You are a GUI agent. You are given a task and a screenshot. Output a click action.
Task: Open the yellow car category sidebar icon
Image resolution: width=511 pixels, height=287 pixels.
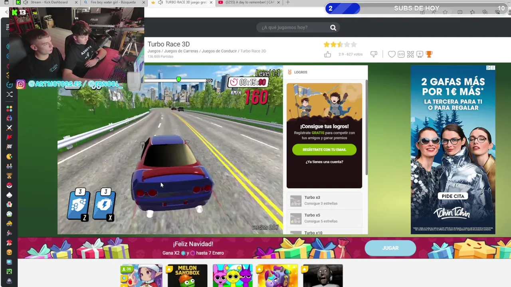click(9, 224)
